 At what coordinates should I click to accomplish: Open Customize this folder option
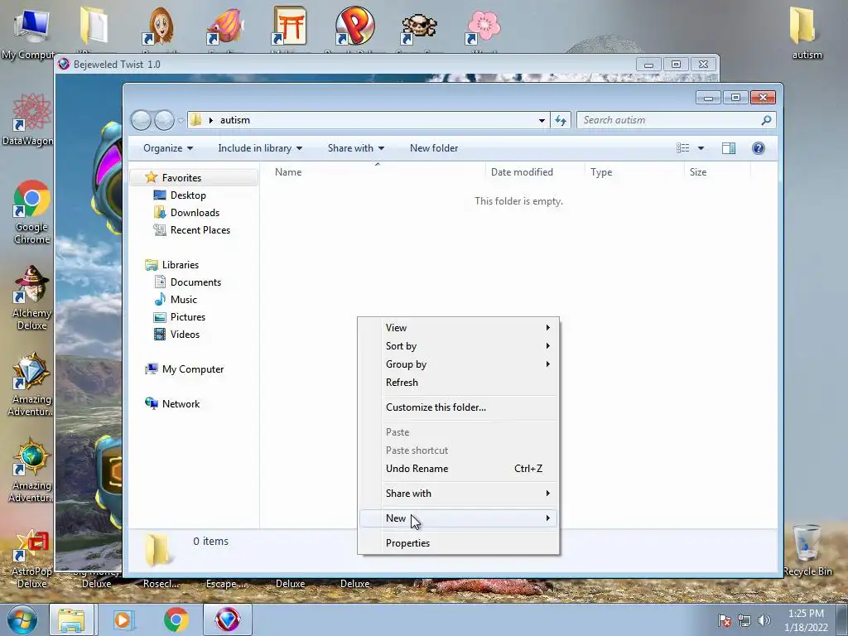tap(459, 407)
